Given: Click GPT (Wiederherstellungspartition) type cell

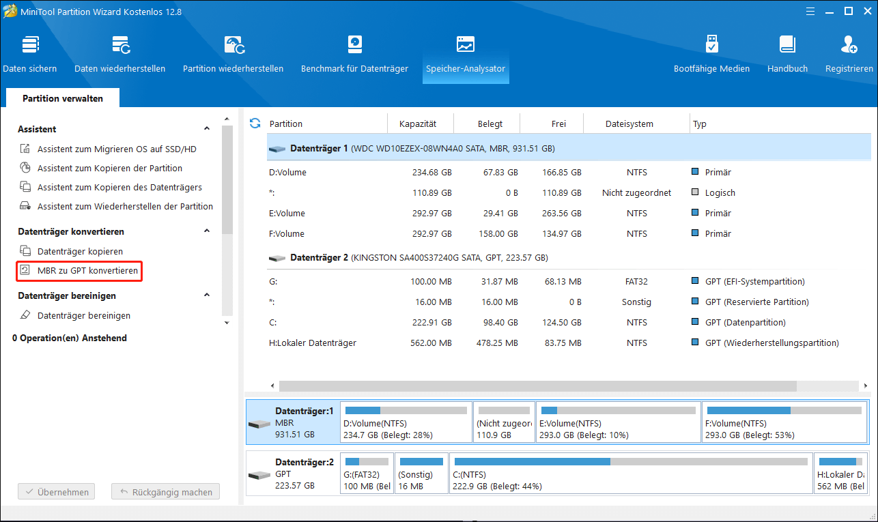Looking at the screenshot, I should [x=771, y=343].
